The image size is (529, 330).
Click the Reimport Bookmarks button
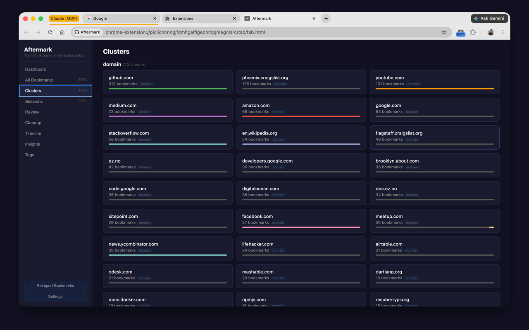[x=55, y=285]
